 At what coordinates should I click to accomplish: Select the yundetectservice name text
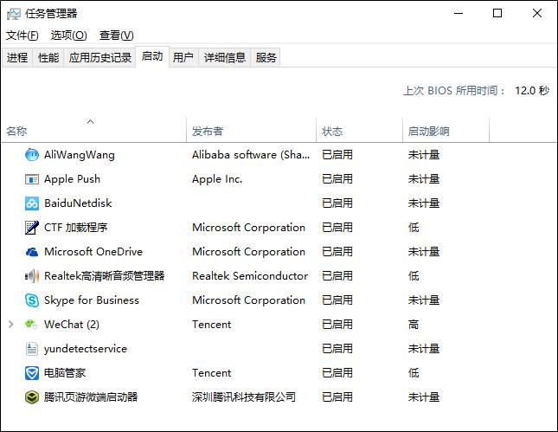[x=86, y=349]
